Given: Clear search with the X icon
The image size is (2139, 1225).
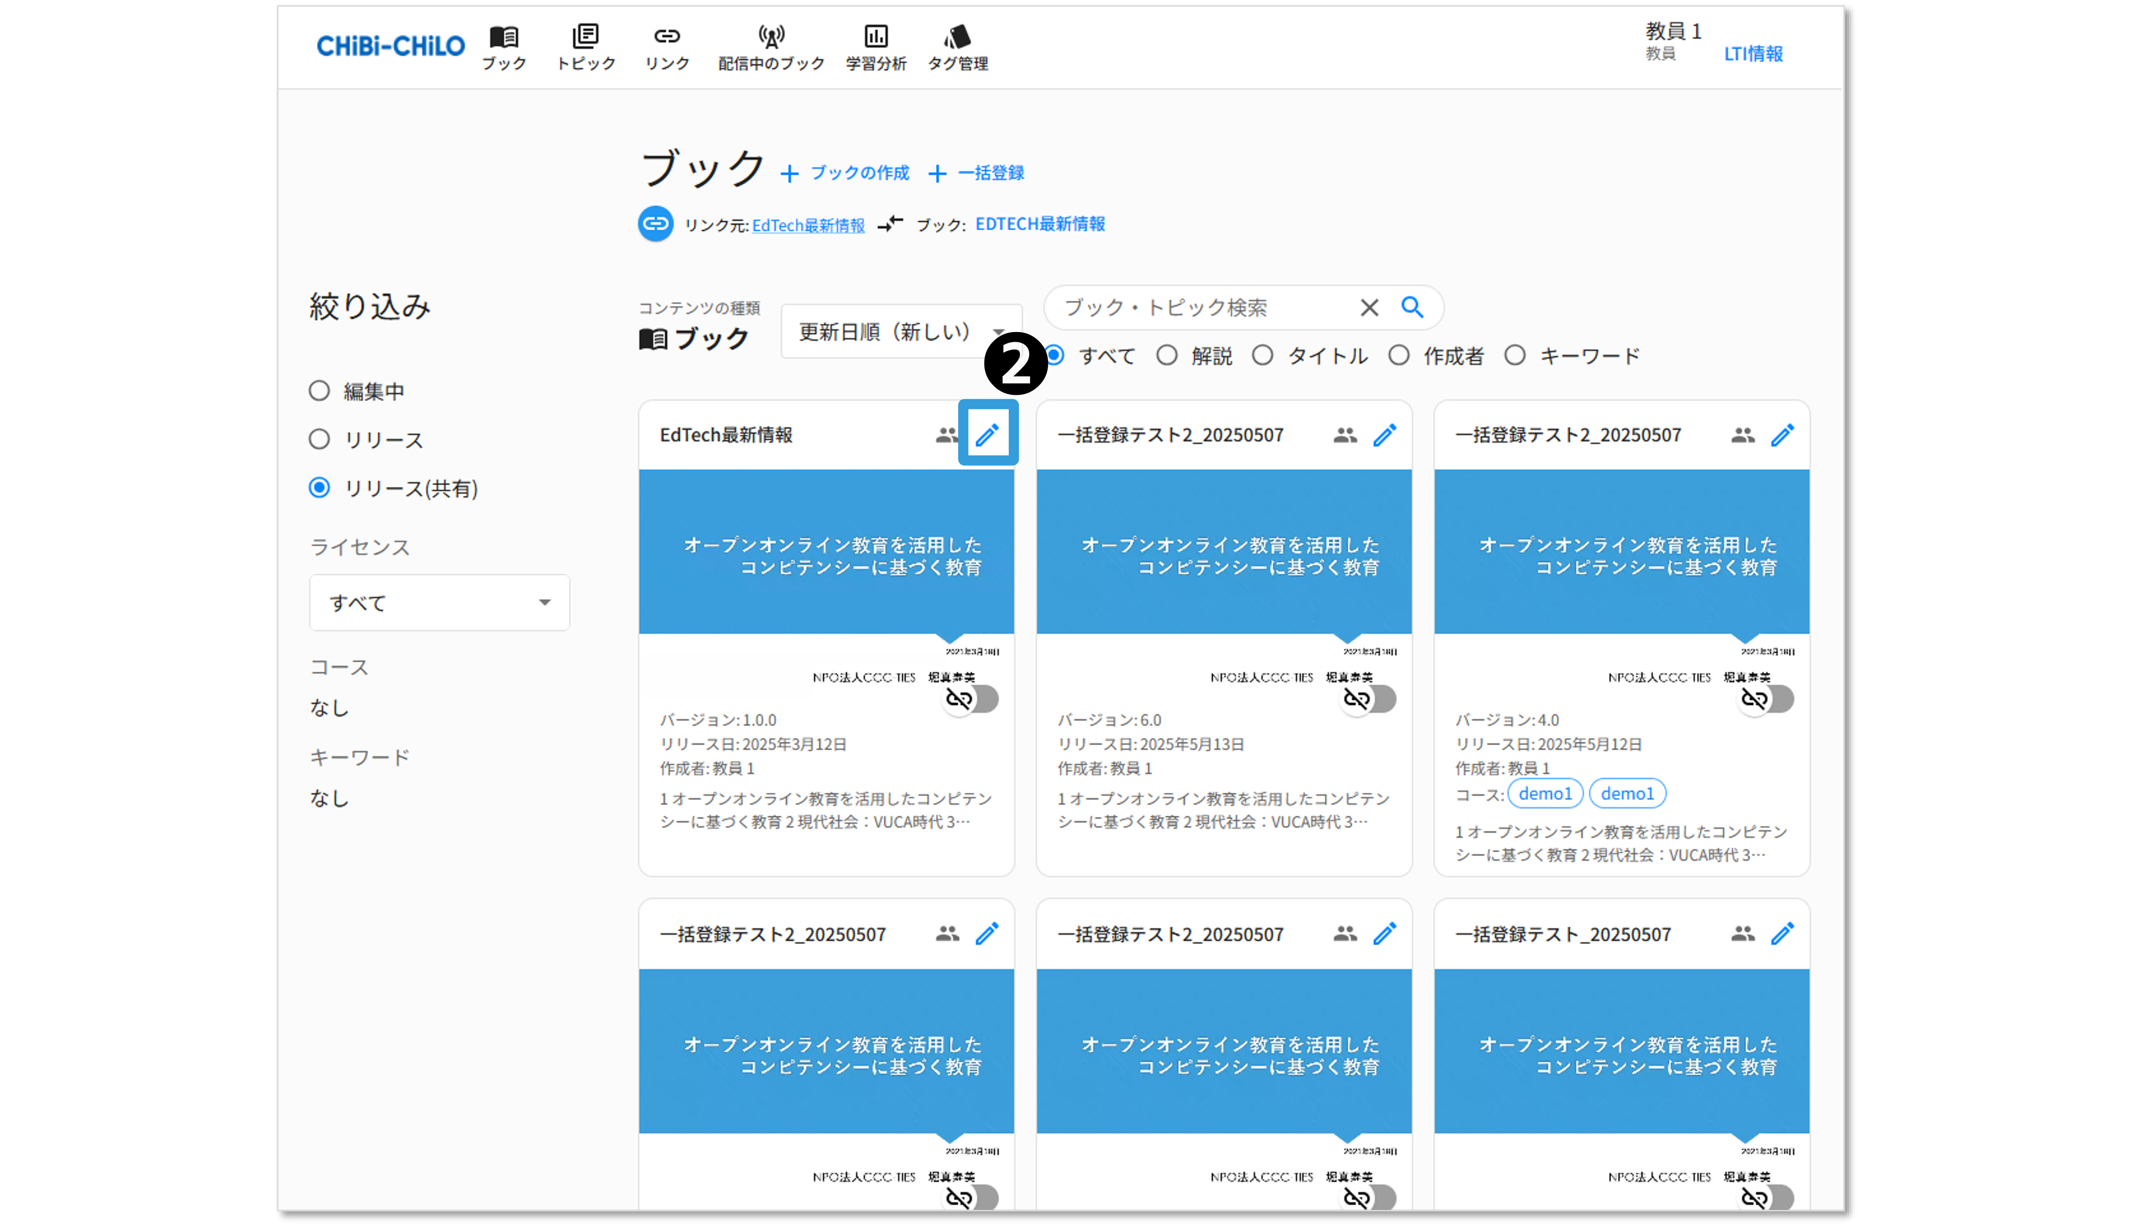Looking at the screenshot, I should [1369, 308].
